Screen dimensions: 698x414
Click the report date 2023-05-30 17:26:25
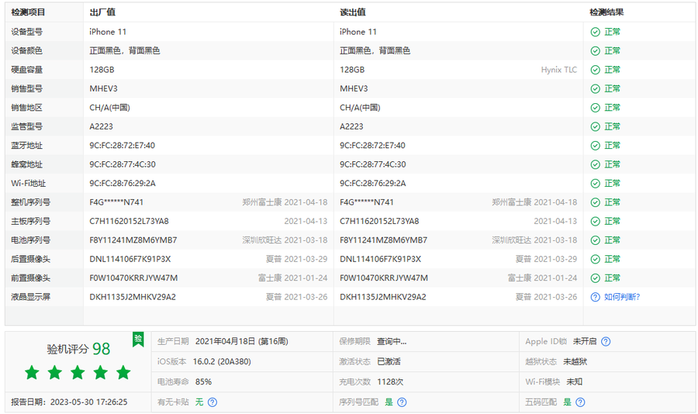tap(88, 402)
